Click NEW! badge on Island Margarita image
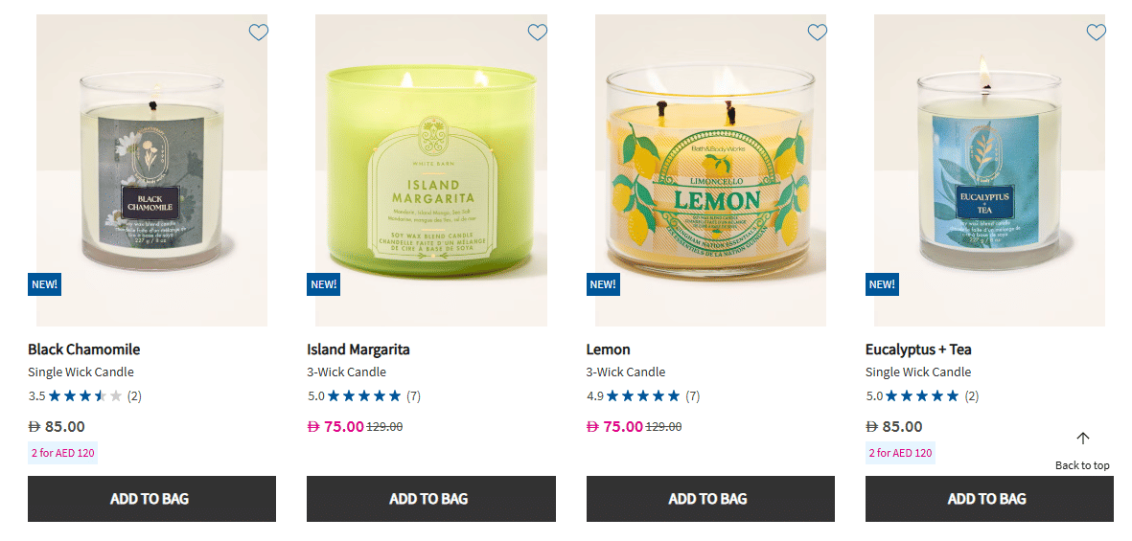 click(x=323, y=284)
